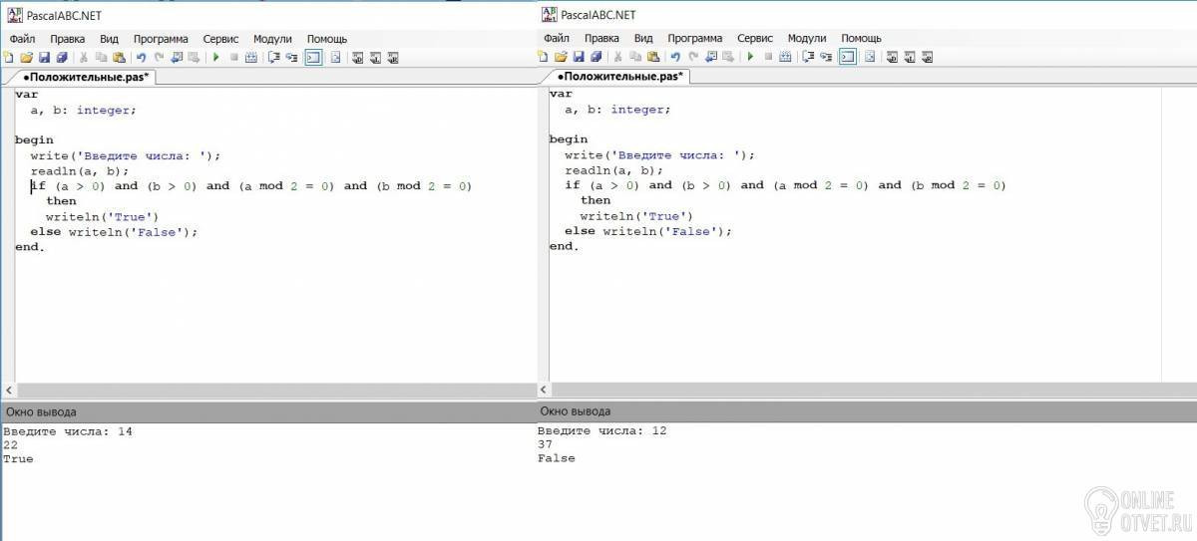Click the Save All icon in the right window toolbar
Image resolution: width=1197 pixels, height=541 pixels.
596,58
